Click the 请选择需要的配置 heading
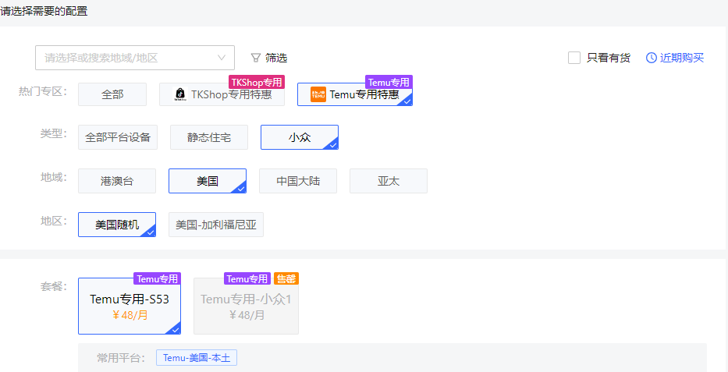The image size is (728, 372). click(x=44, y=11)
